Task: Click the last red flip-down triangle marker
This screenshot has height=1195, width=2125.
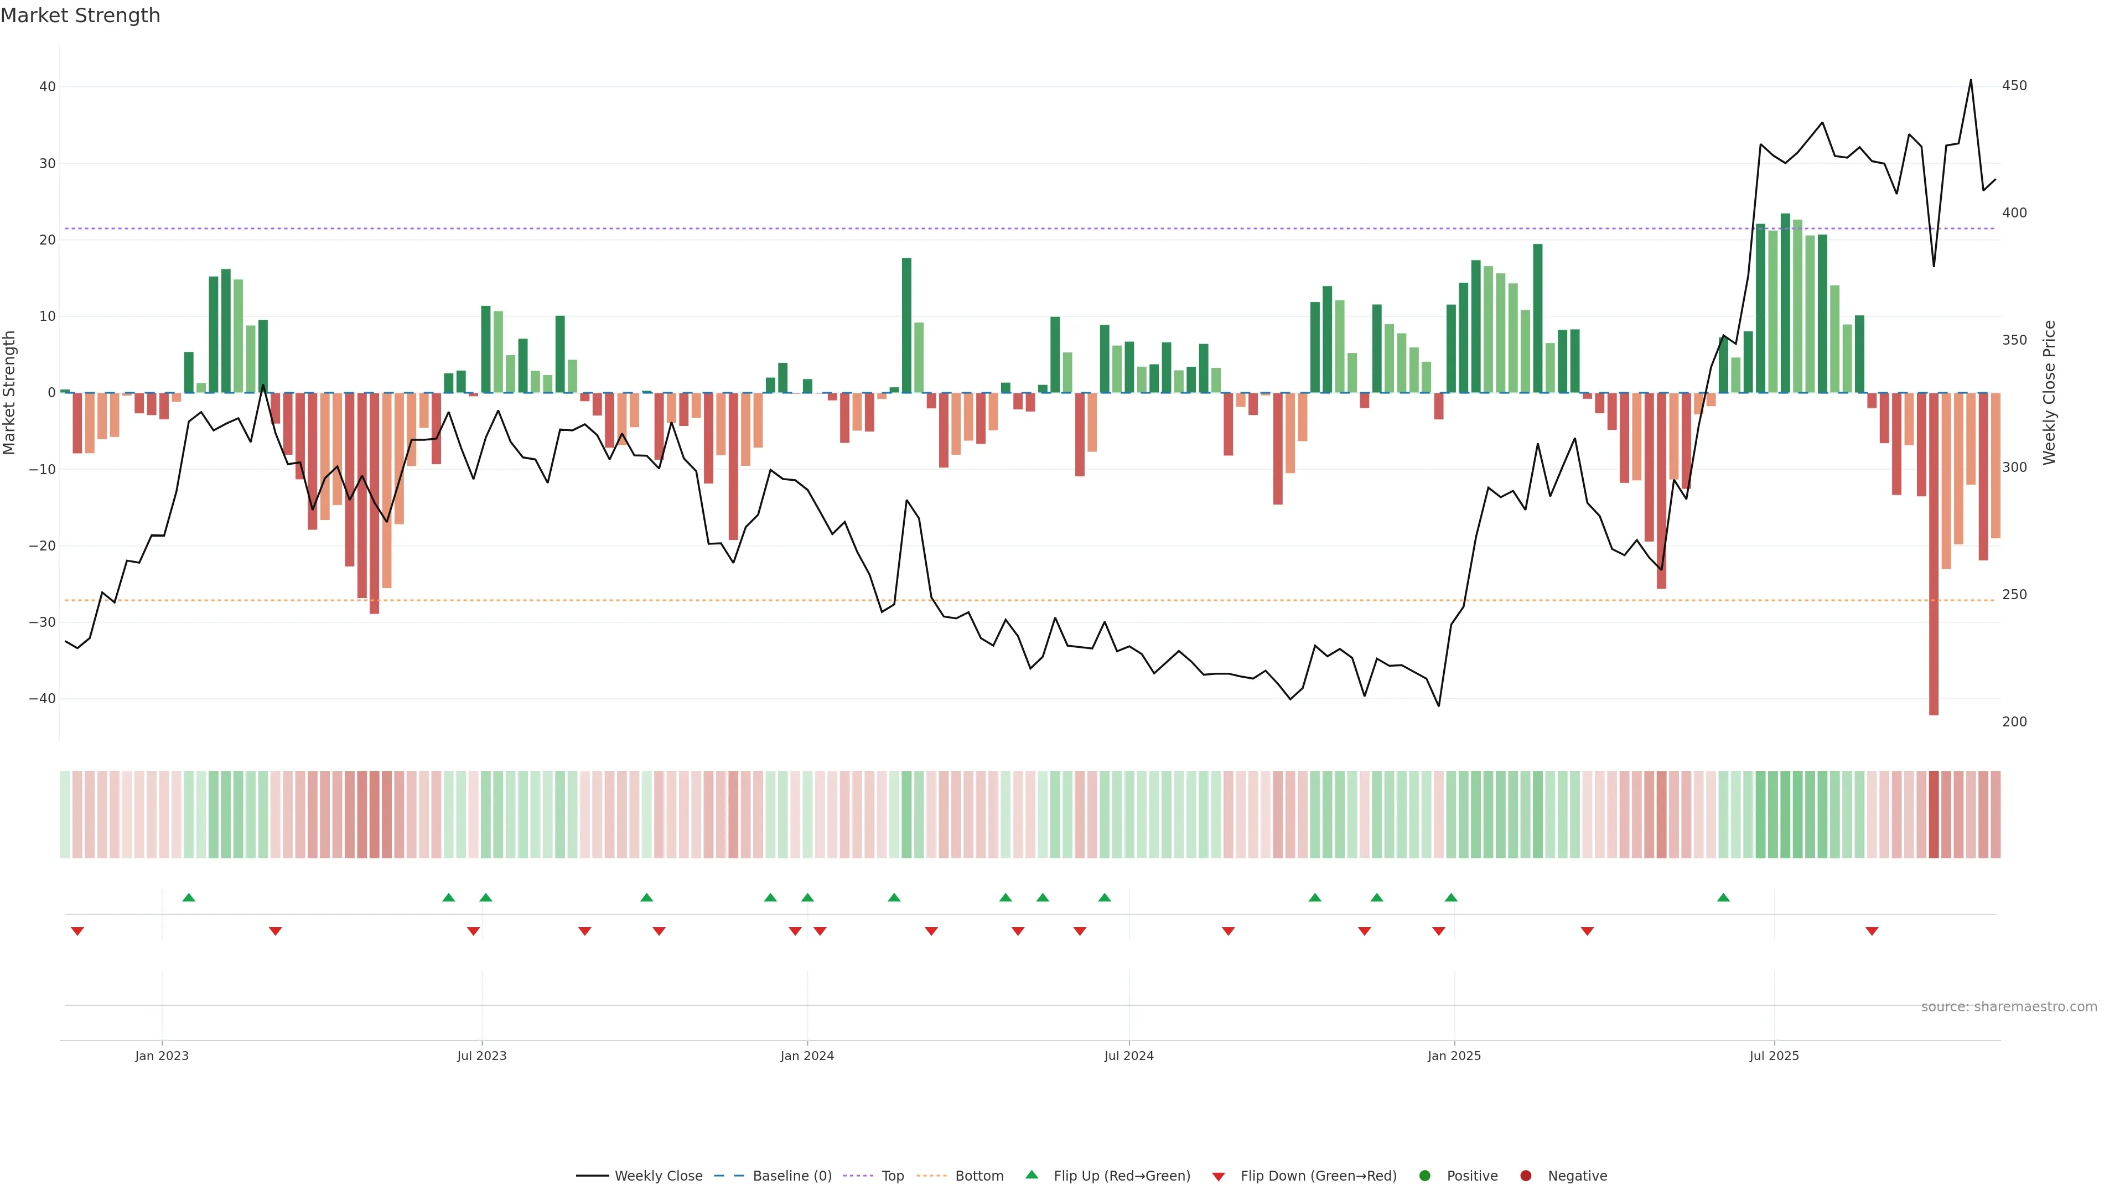Action: [x=1872, y=931]
